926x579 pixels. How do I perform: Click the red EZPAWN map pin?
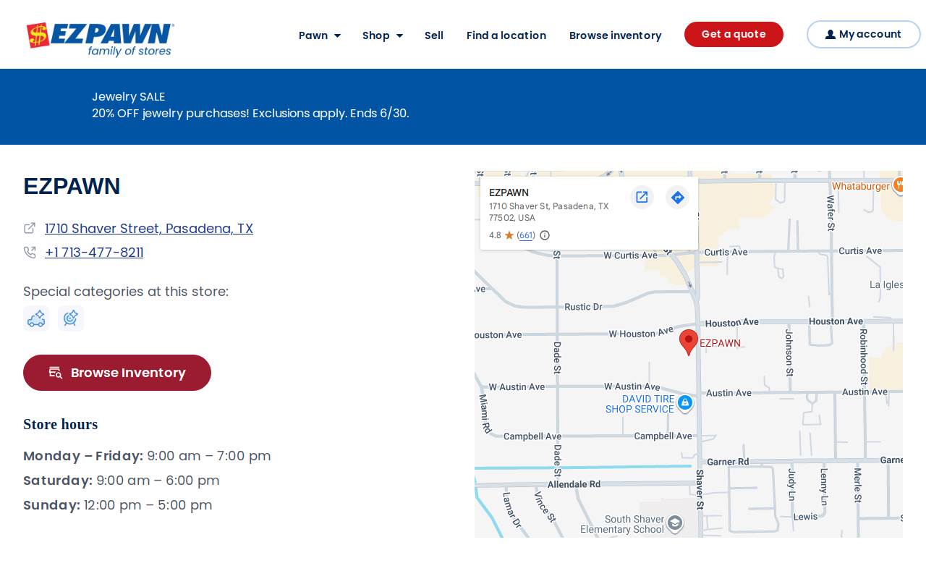(x=689, y=342)
